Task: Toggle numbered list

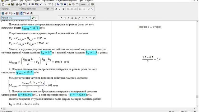Action: coord(84,9)
